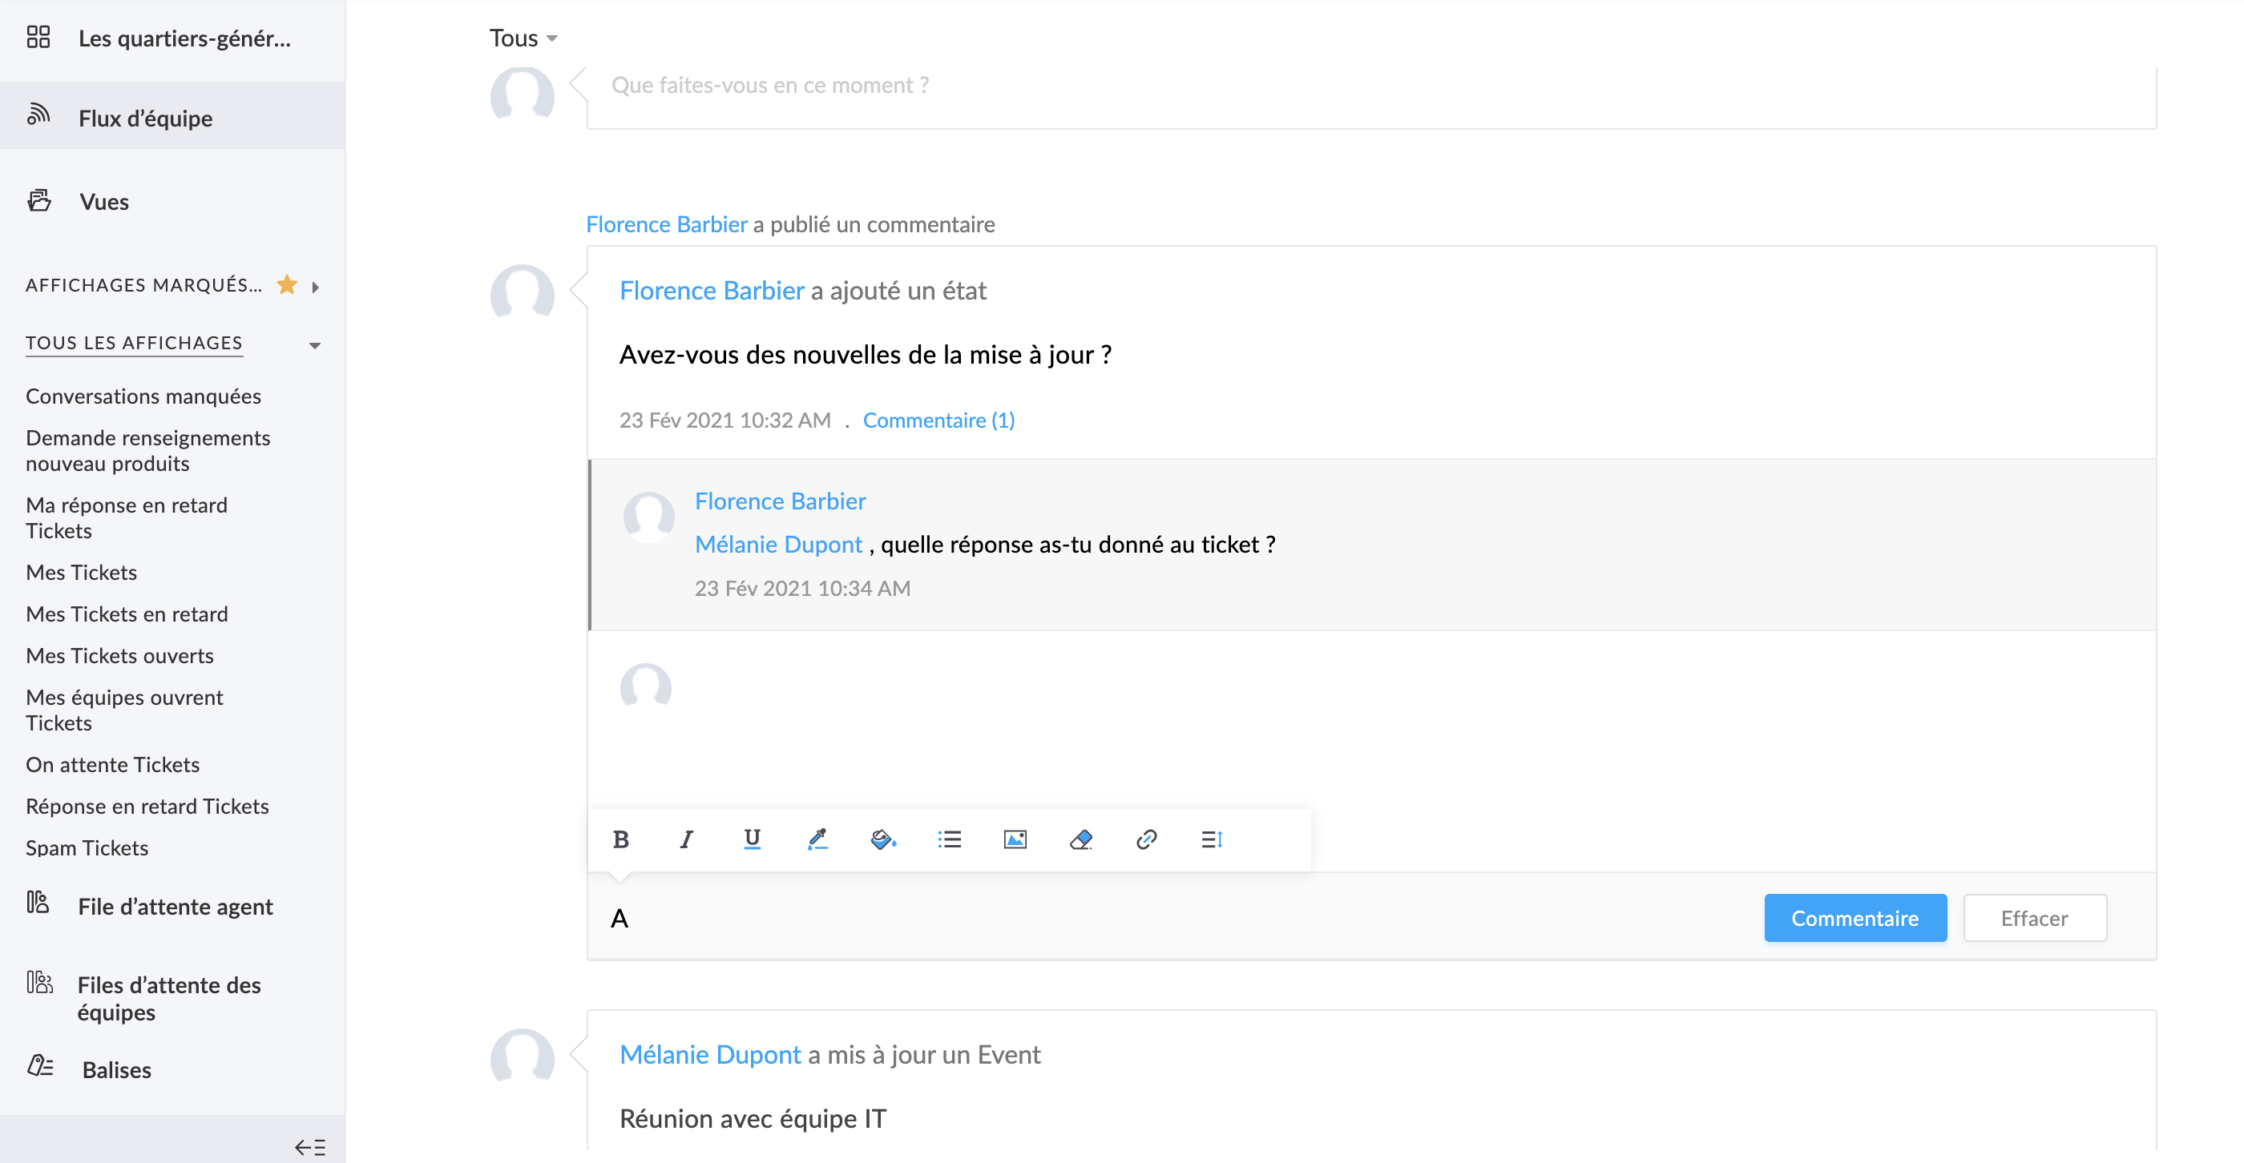Image resolution: width=2244 pixels, height=1163 pixels.
Task: Click the eraser clear-formatting icon
Action: coord(1080,839)
